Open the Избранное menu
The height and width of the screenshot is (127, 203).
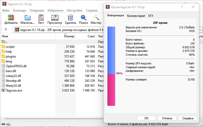[x=55, y=10]
